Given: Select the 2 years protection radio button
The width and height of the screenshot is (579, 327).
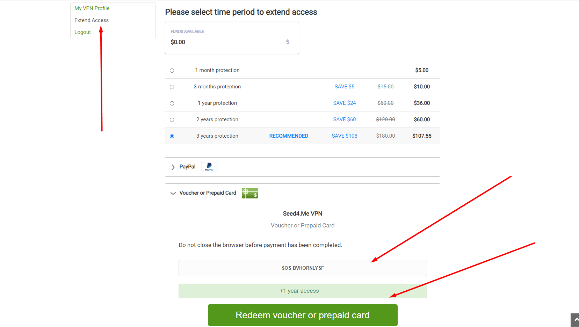Looking at the screenshot, I should (172, 120).
